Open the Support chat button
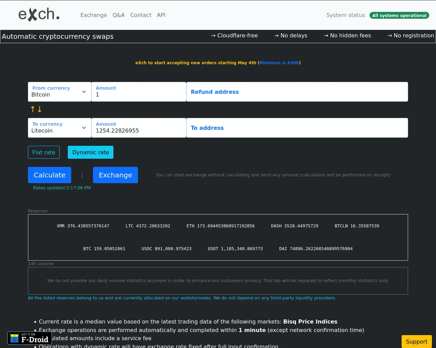 tap(417, 342)
